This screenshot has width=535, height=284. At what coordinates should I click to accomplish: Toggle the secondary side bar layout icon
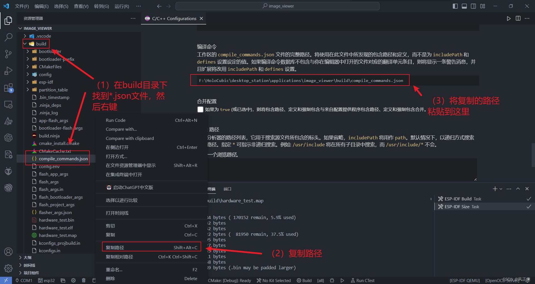pyautogui.click(x=473, y=6)
